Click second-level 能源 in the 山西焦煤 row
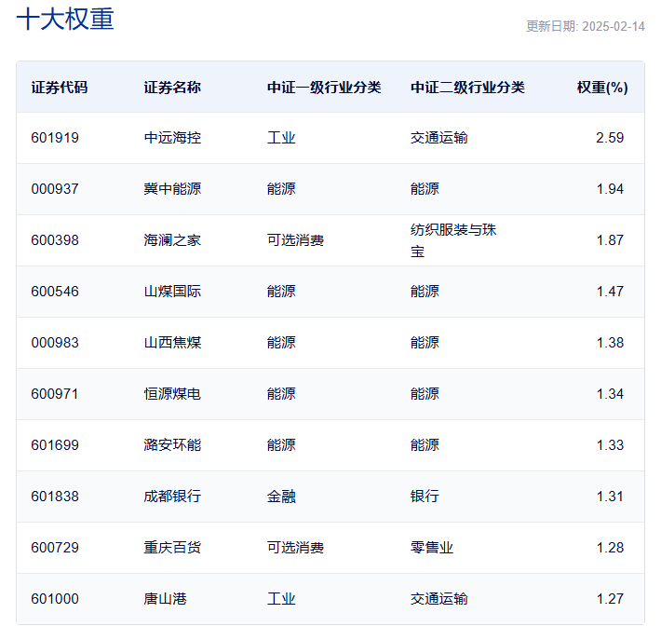 425,343
